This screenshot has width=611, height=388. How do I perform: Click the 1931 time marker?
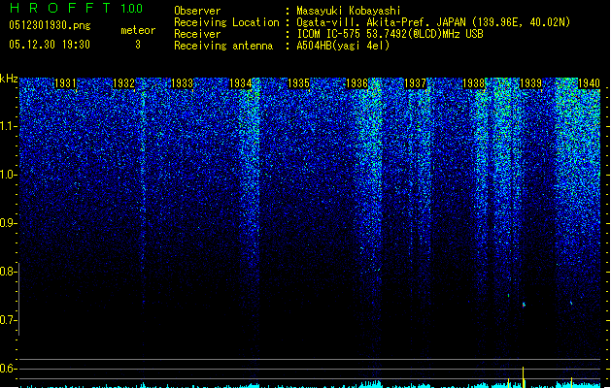(65, 83)
